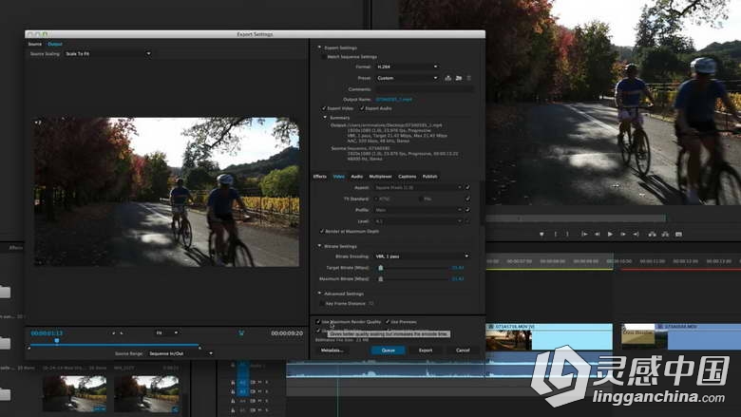
Task: Open the Bitrate Encoding dropdown
Action: coord(422,256)
